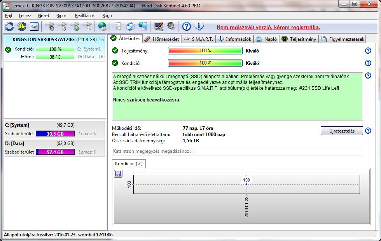Screen dimensions: 381x241
Task: Click the disk drive picture toolbar icon
Action: click(34, 26)
